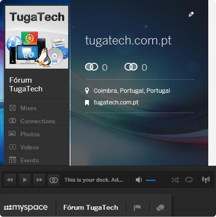Adjust the blue volume slider
The width and height of the screenshot is (216, 217).
point(156,180)
